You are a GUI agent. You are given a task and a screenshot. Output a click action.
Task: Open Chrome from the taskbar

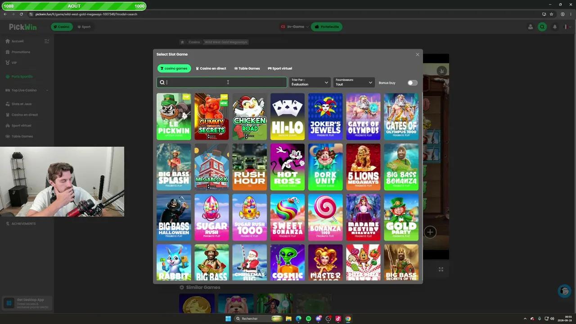tap(348, 319)
